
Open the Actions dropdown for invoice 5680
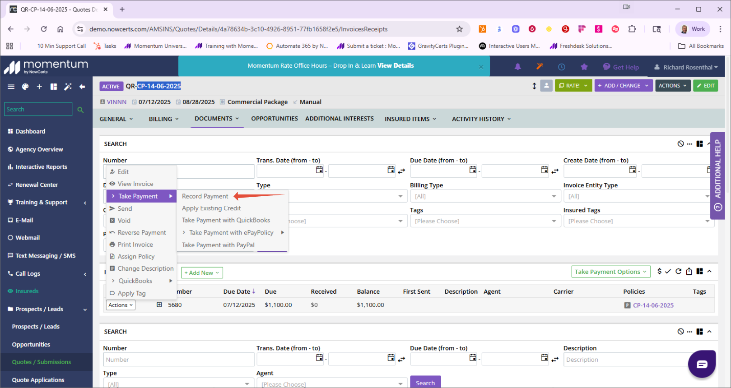point(121,305)
